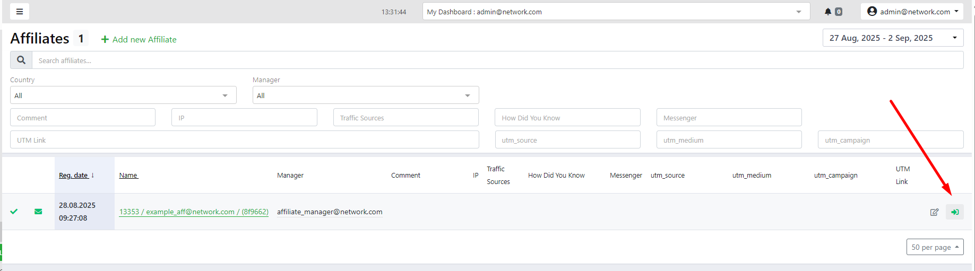
Task: Click the utm_campaign filter field
Action: point(890,140)
